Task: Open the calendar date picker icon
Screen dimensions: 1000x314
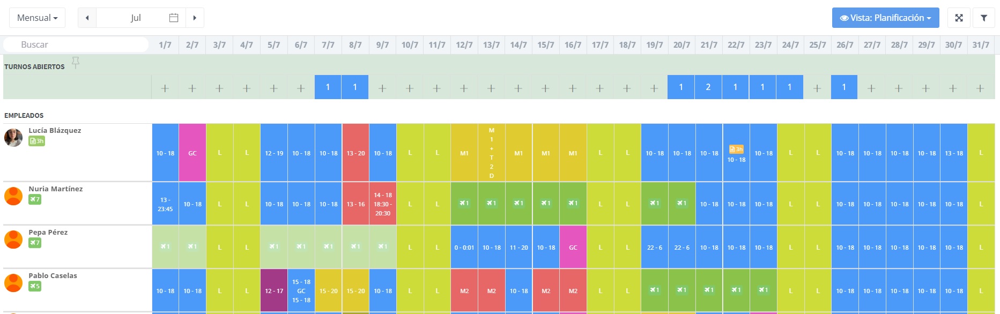Action: click(x=174, y=18)
